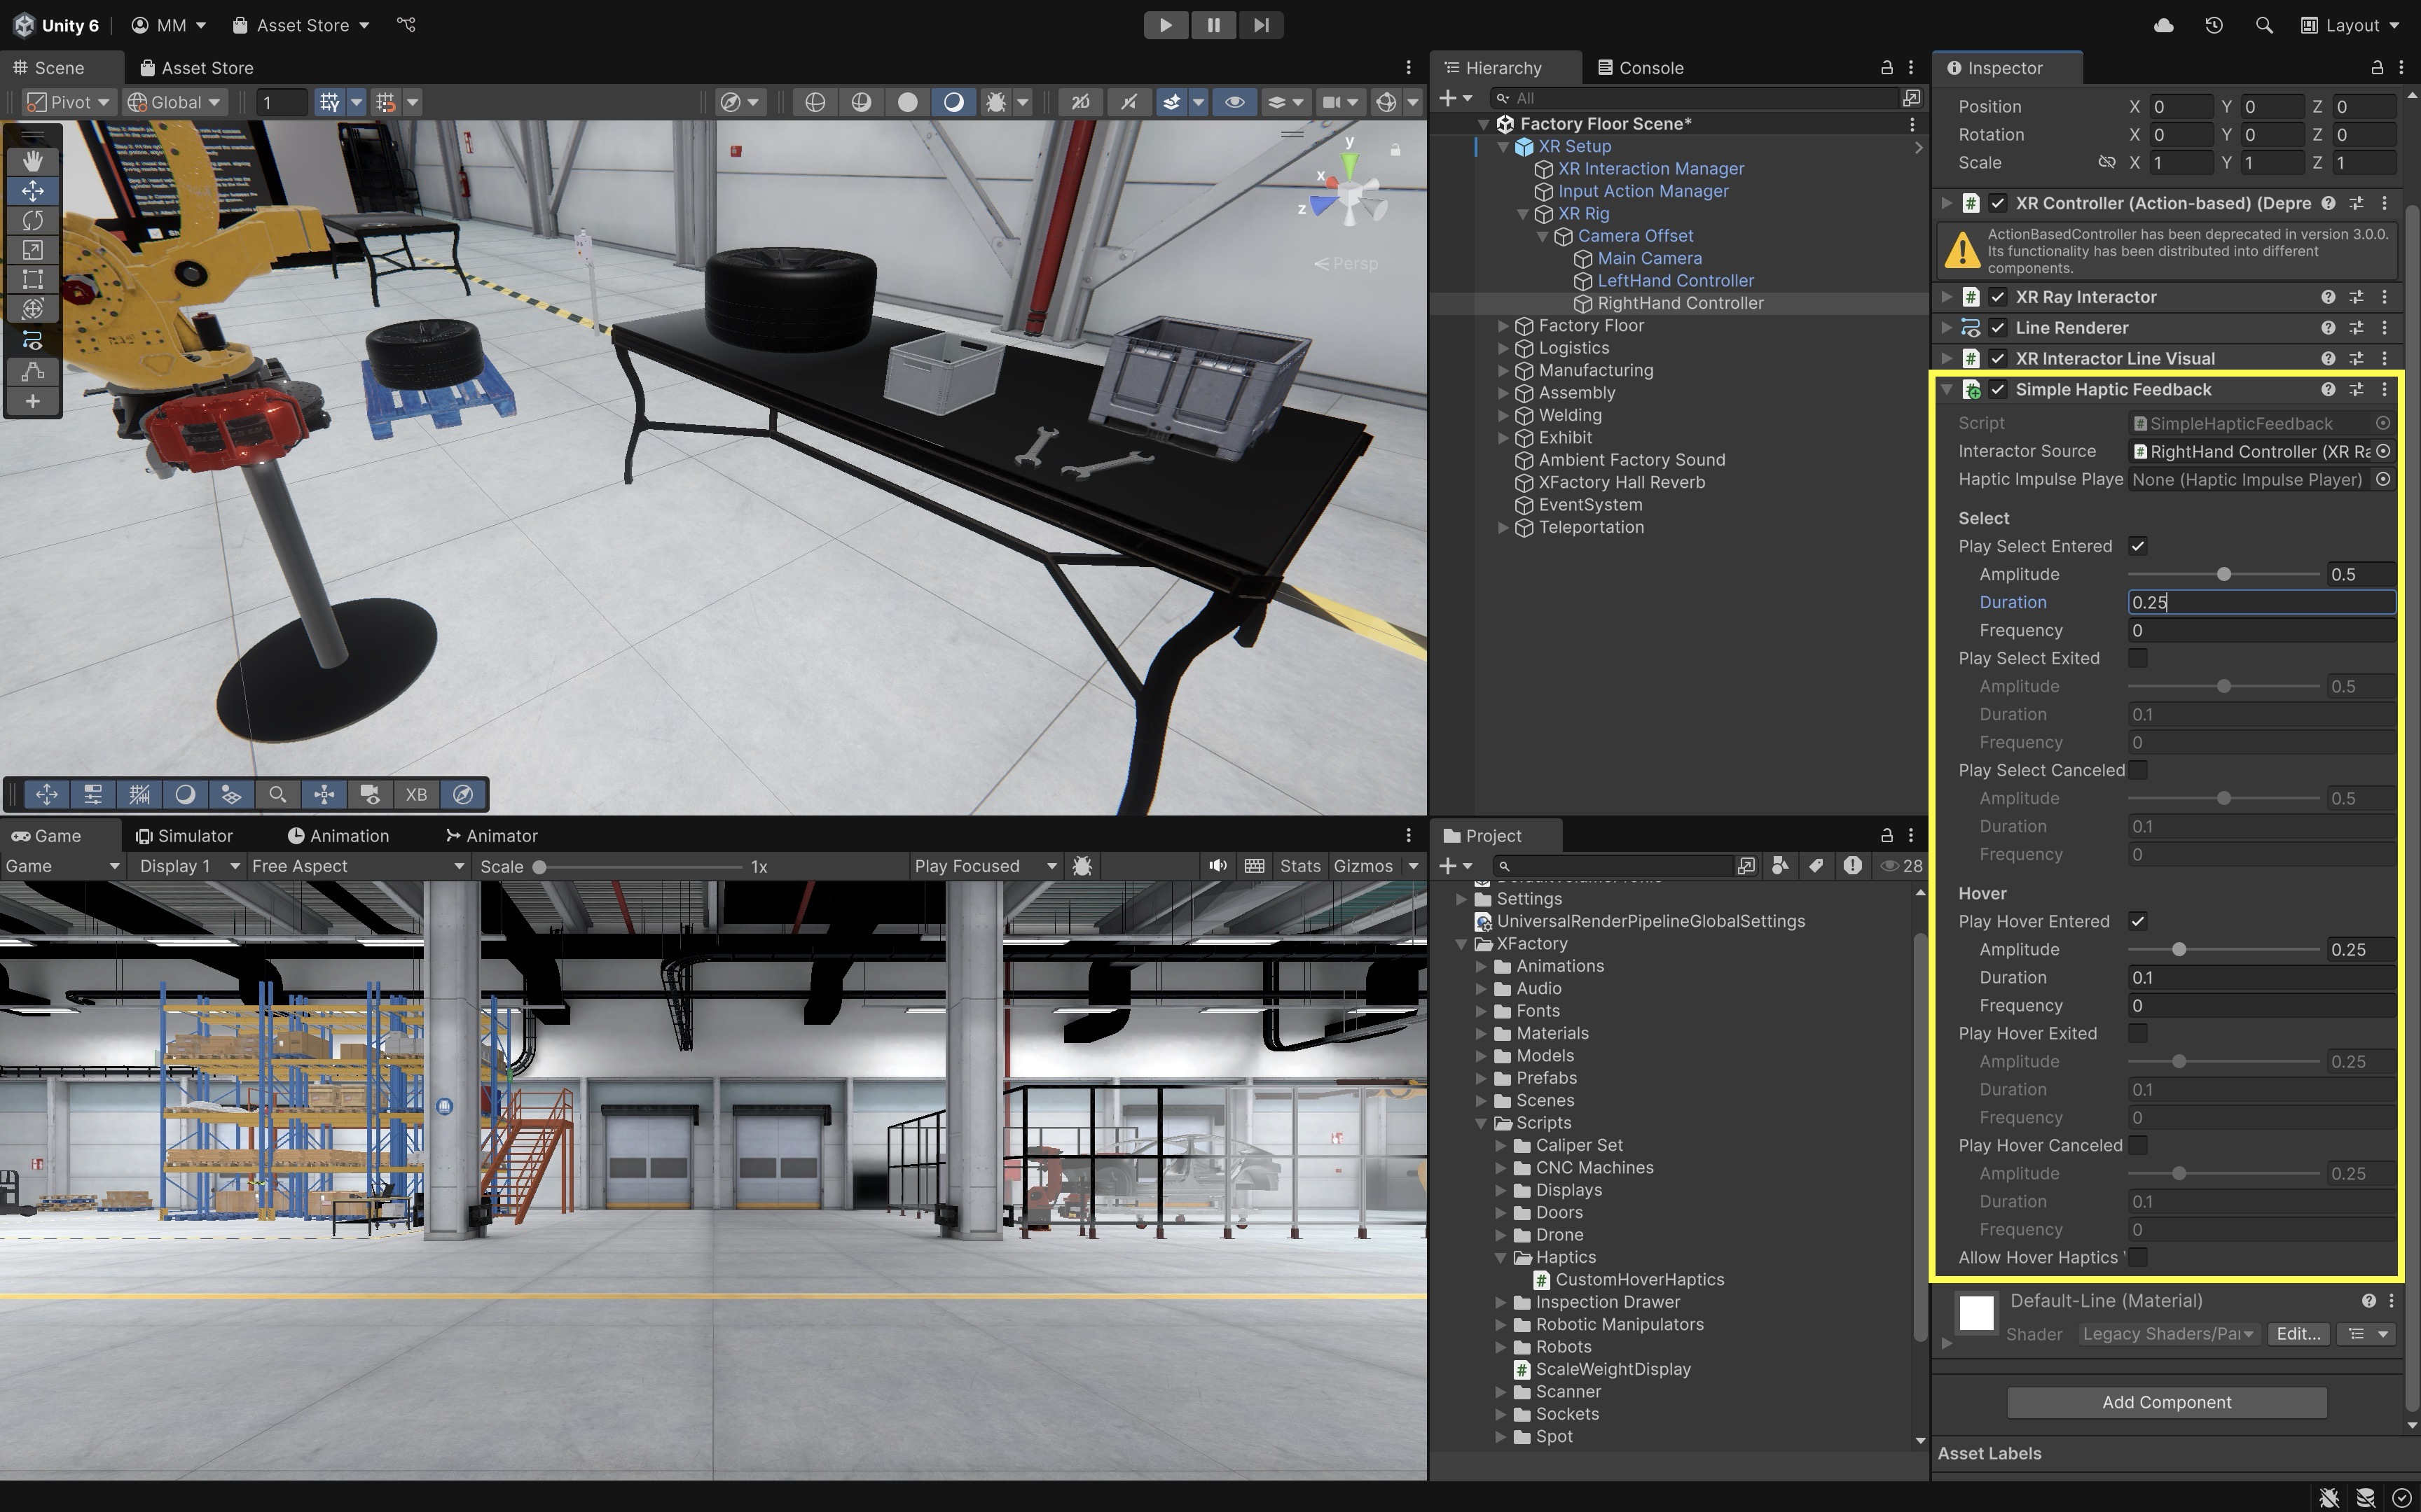The width and height of the screenshot is (2421, 1512).
Task: Switch to the Asset Store tab
Action: pyautogui.click(x=196, y=68)
